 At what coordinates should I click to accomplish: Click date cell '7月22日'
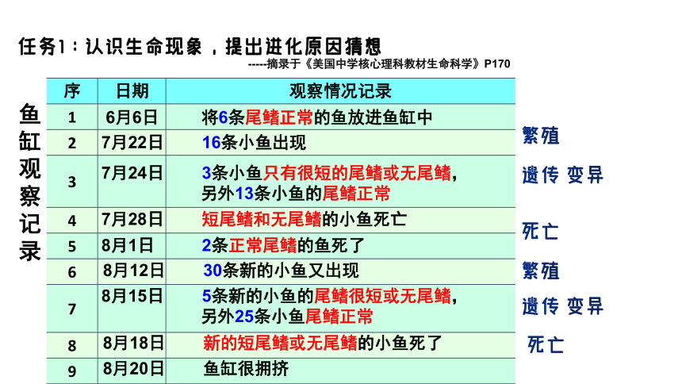132,143
